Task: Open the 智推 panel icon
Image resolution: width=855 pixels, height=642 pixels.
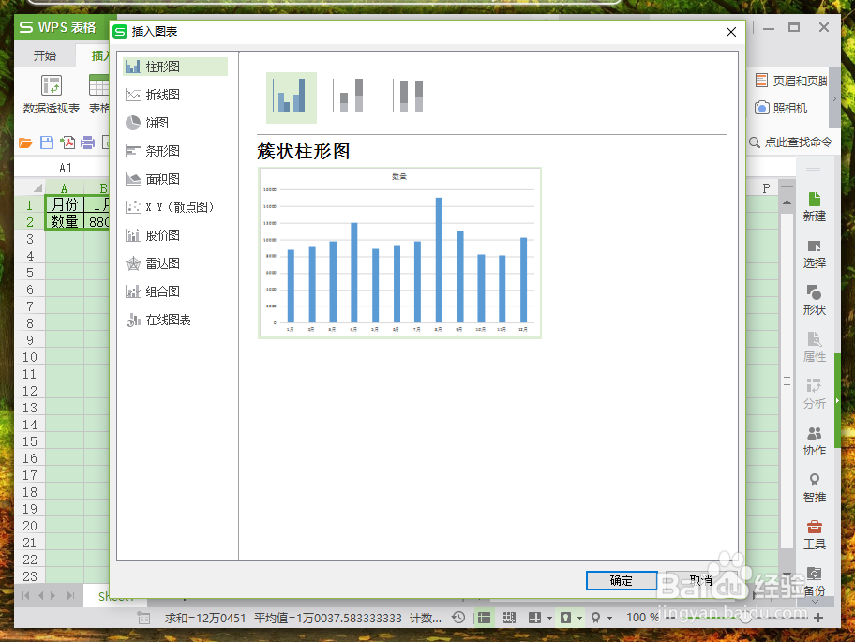Action: click(x=814, y=487)
